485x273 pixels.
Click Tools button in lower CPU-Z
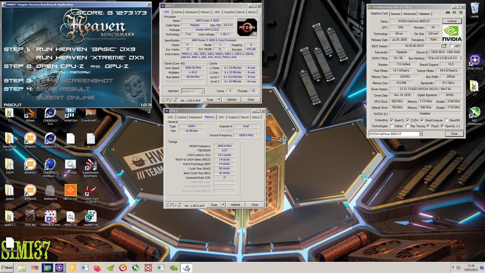(x=214, y=205)
